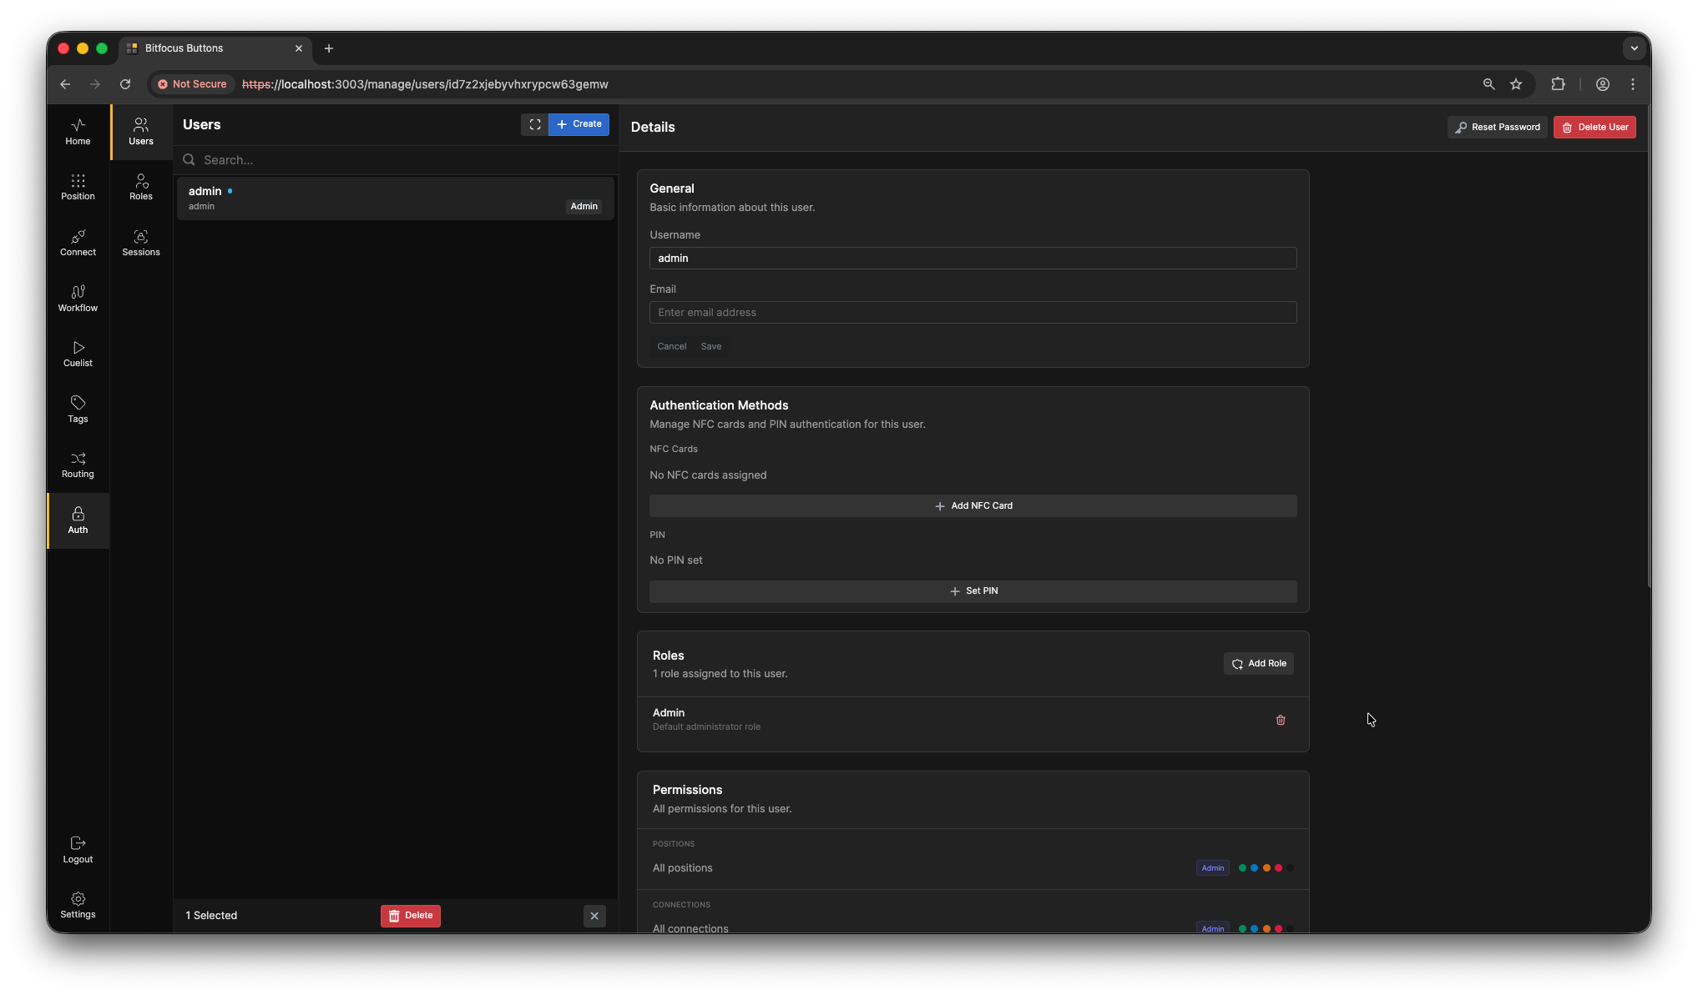Click All positions permission text
The image size is (1698, 995).
tap(682, 868)
